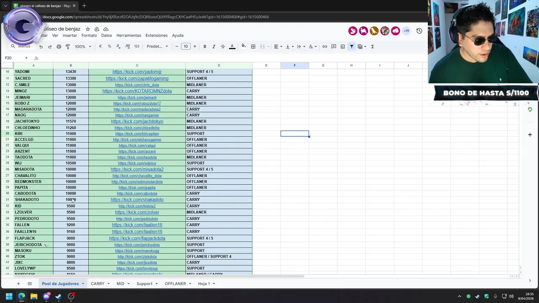Viewport: 539px width, 303px height.
Task: Print the spreadsheet using printer icon
Action: [59, 46]
